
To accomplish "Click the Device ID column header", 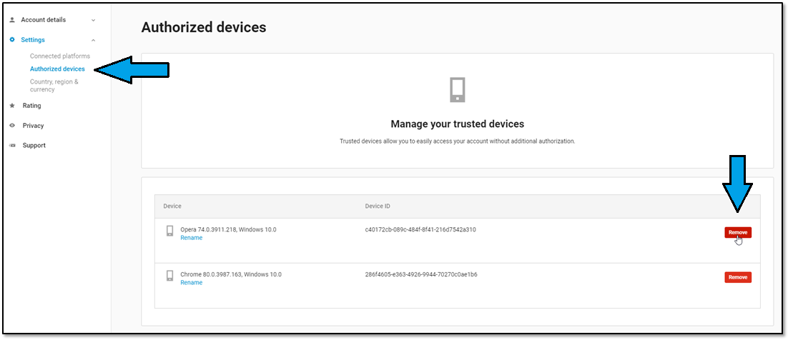I will pyautogui.click(x=378, y=206).
